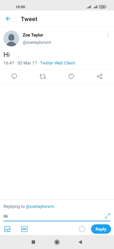Open the Twitter Web Client link
114x249 pixels.
[x=58, y=63]
